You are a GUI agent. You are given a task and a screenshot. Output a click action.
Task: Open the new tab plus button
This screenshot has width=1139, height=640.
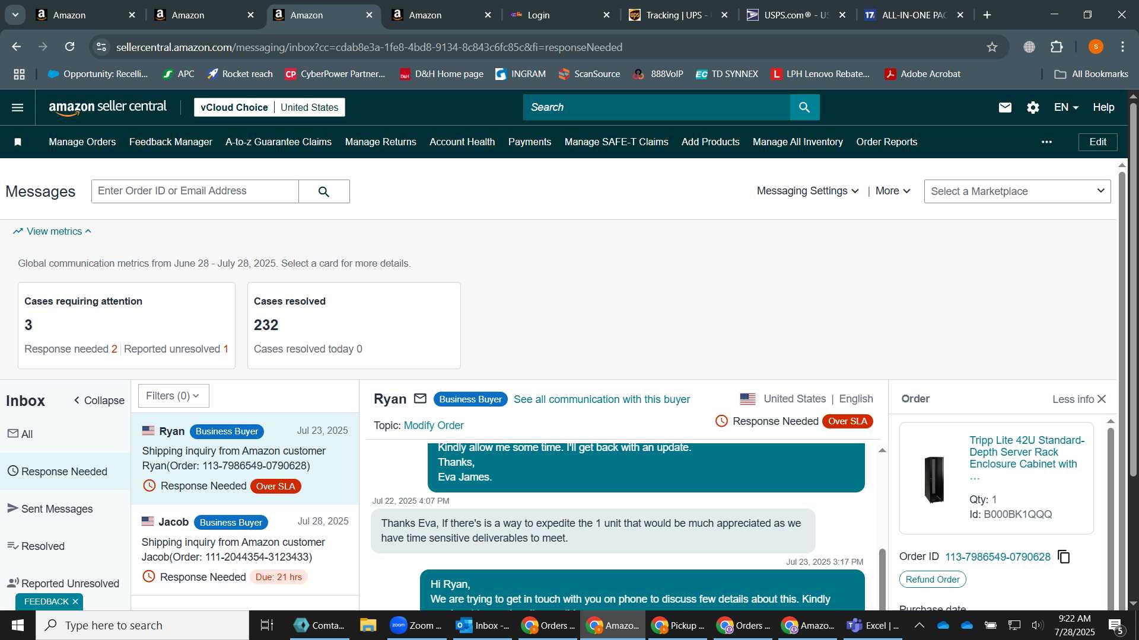click(987, 15)
